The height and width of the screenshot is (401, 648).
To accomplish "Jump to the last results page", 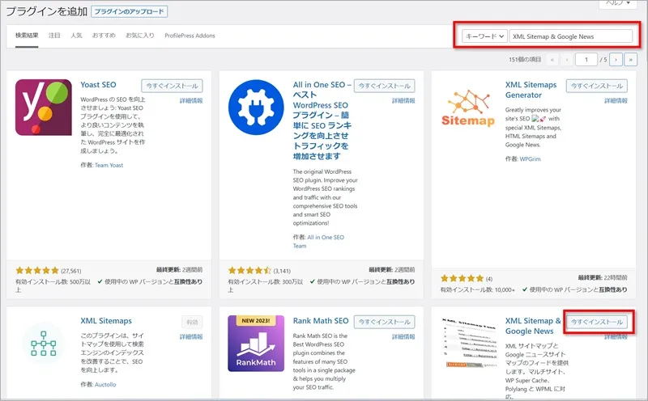I will pyautogui.click(x=631, y=59).
